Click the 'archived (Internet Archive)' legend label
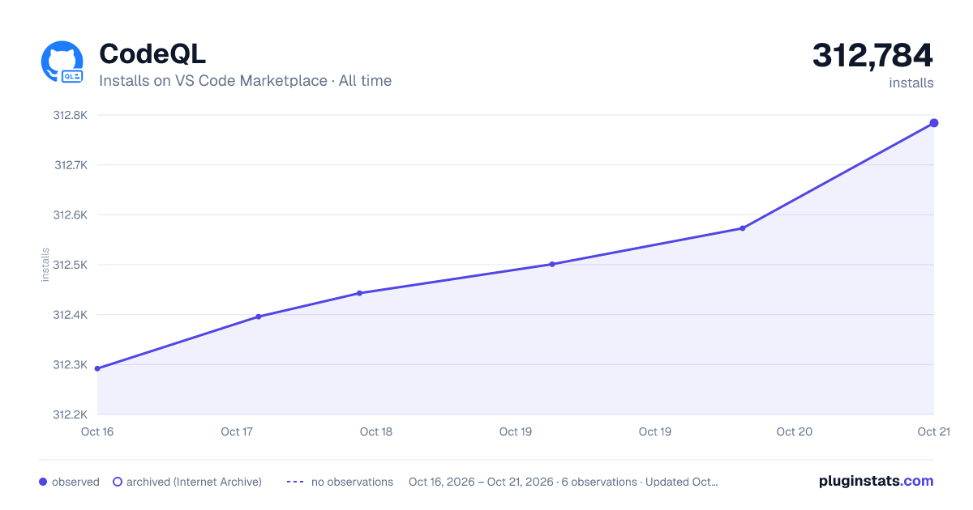 click(194, 482)
